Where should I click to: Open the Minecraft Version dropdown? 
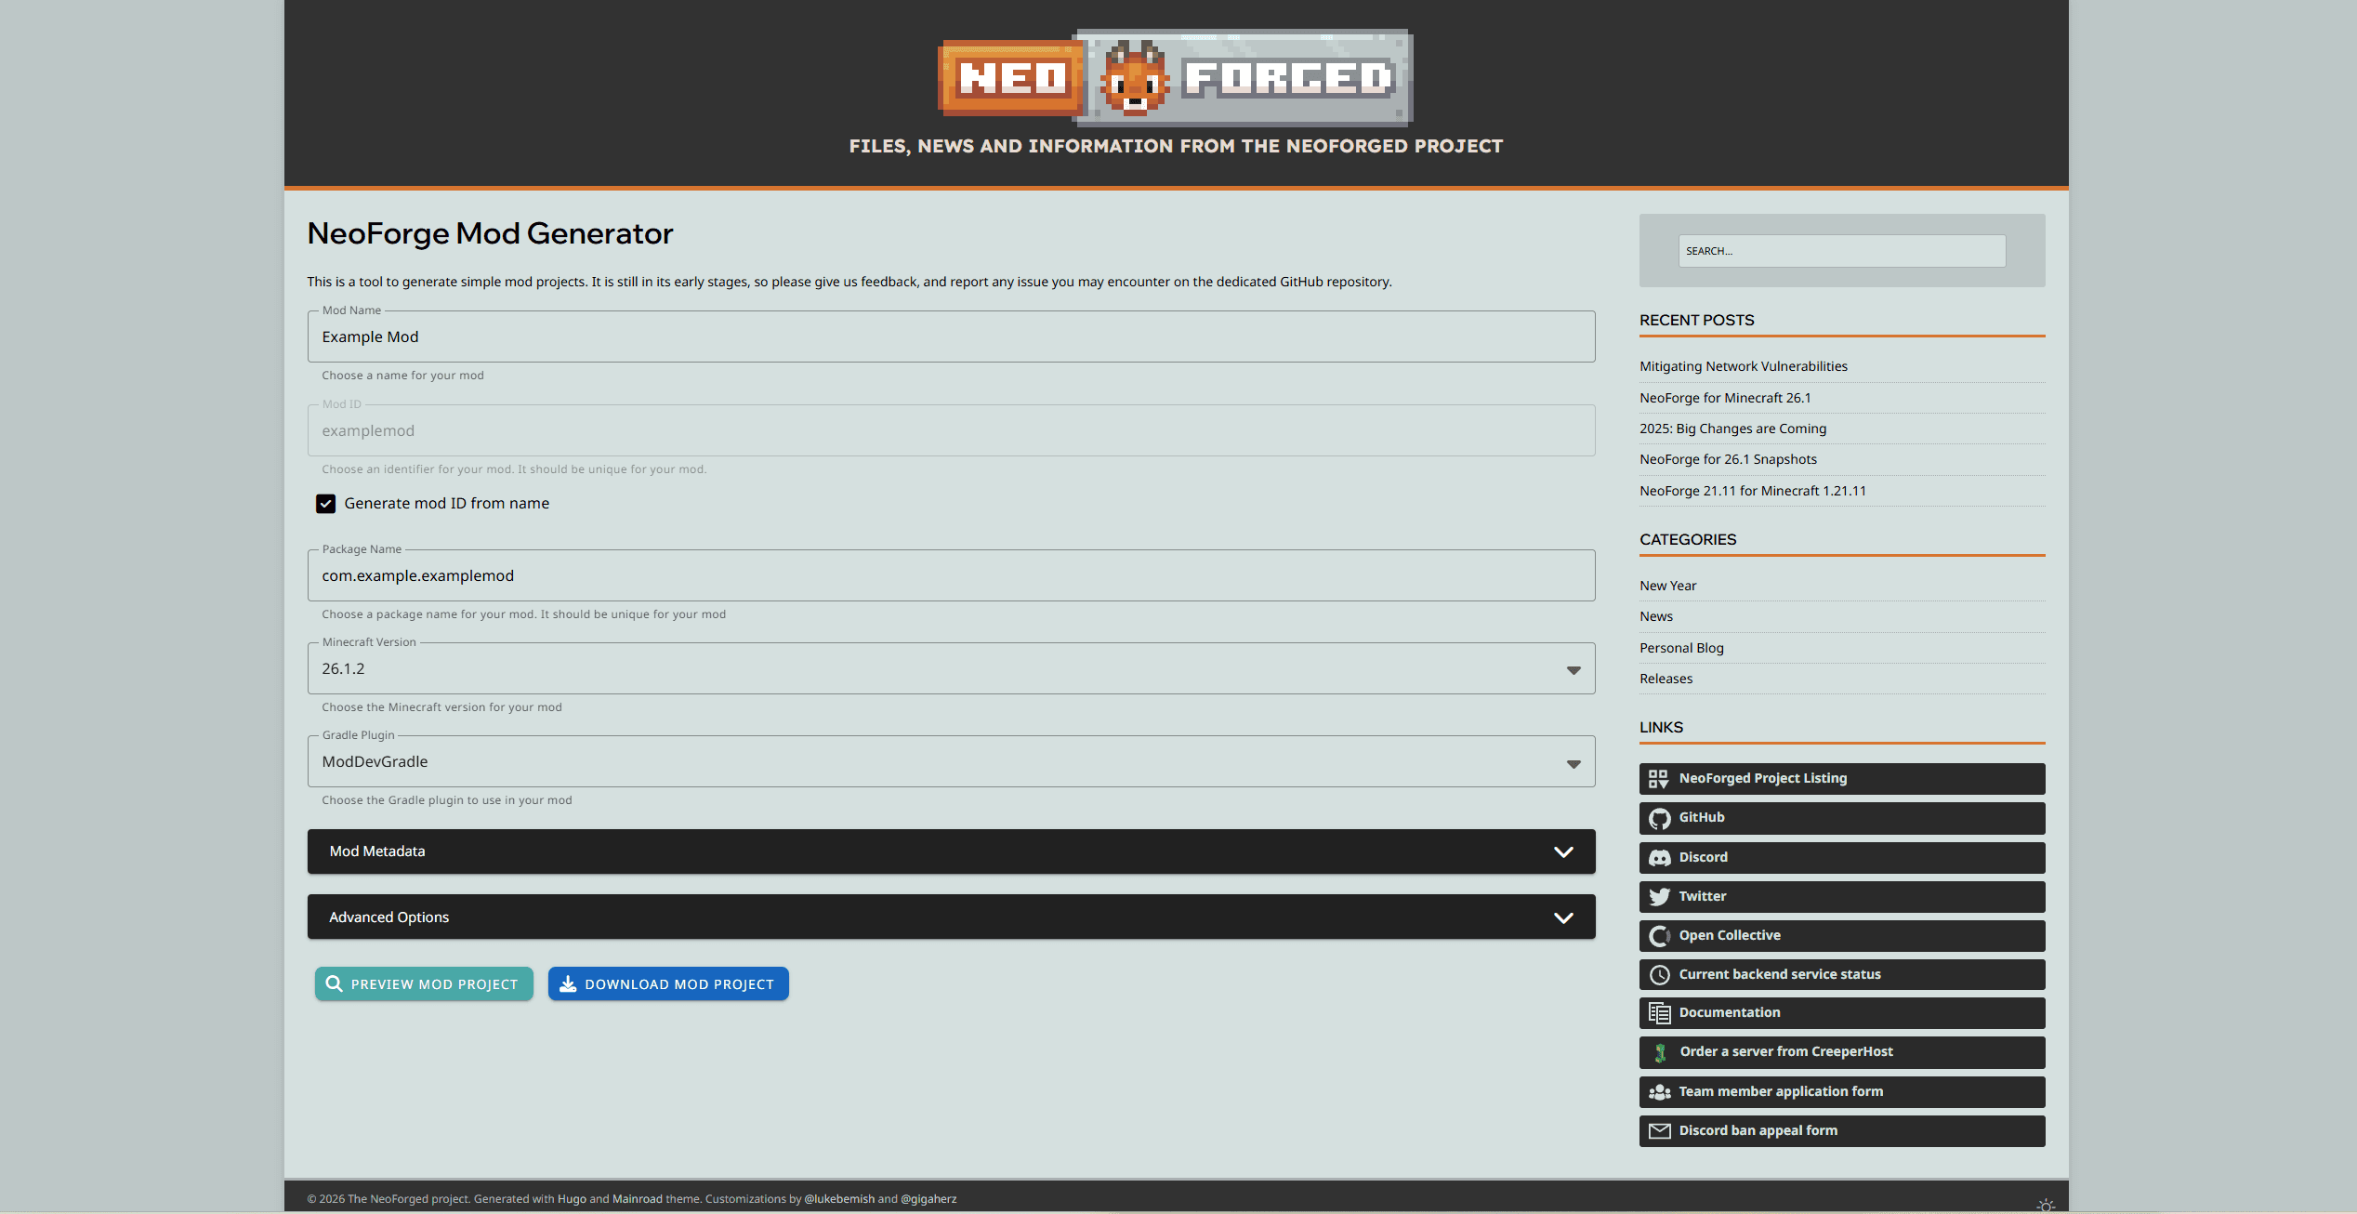[x=951, y=668]
